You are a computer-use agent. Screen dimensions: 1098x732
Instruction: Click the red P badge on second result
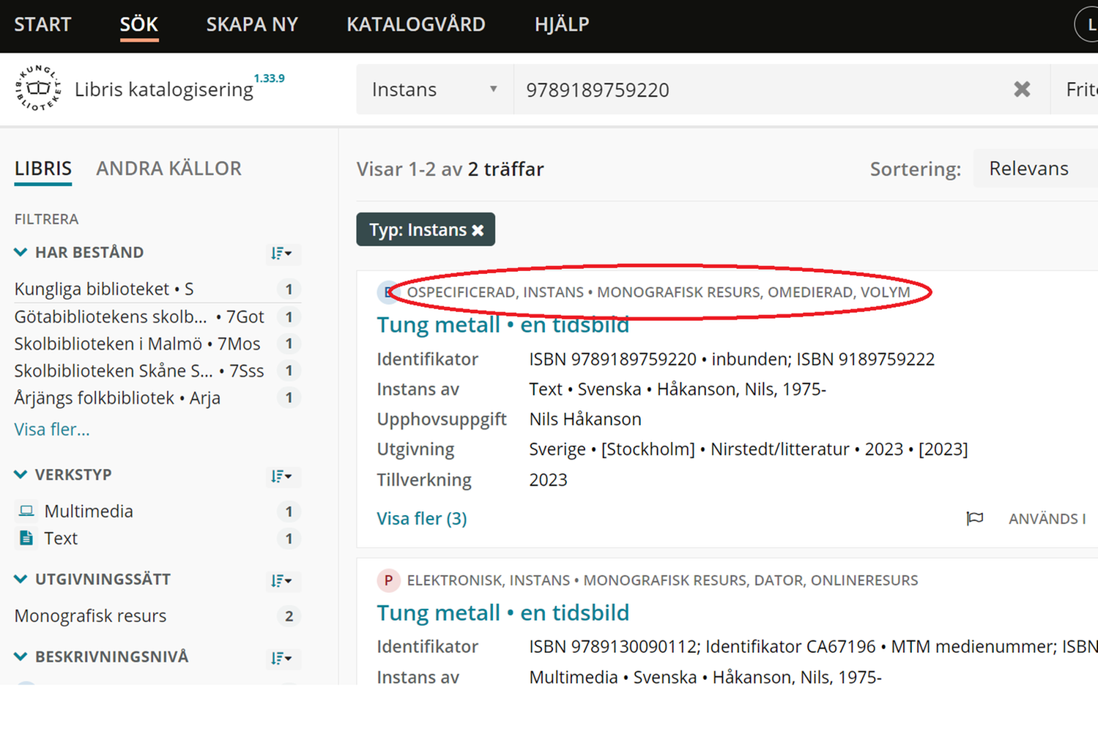pos(388,580)
